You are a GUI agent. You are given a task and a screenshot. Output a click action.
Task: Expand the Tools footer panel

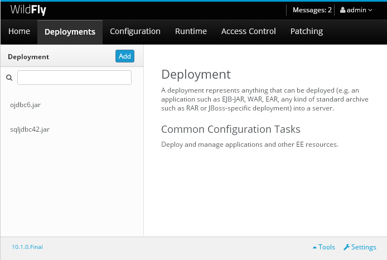pyautogui.click(x=324, y=247)
